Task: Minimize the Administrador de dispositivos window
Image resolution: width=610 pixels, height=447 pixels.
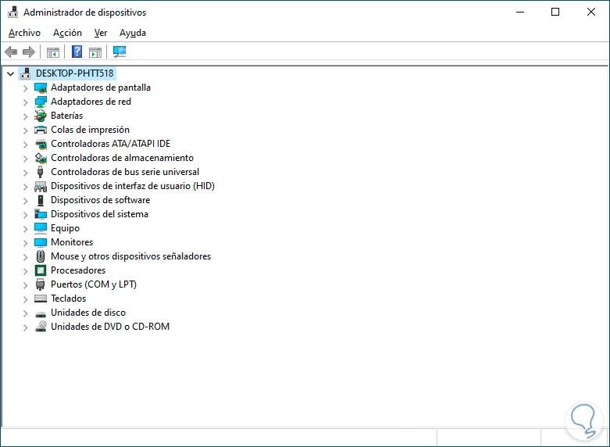Action: (520, 12)
